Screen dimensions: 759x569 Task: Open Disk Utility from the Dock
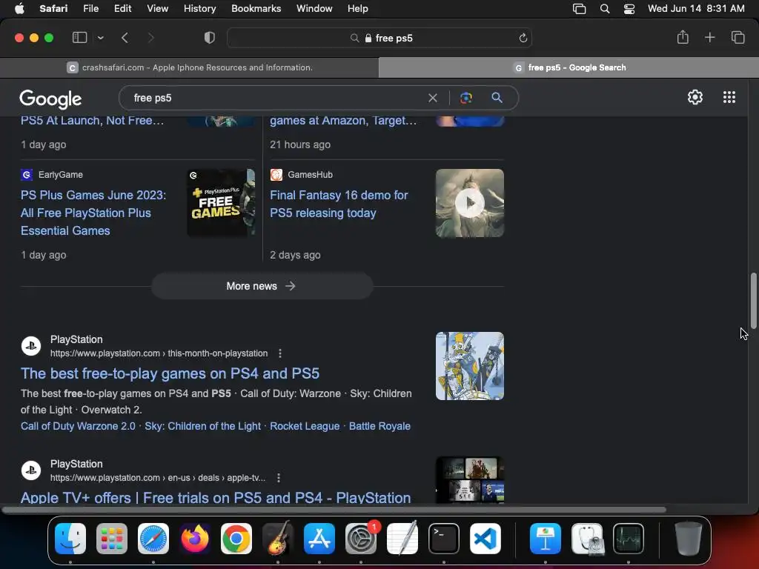(x=587, y=539)
